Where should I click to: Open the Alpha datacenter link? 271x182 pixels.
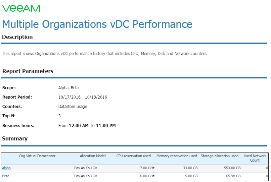6,168
